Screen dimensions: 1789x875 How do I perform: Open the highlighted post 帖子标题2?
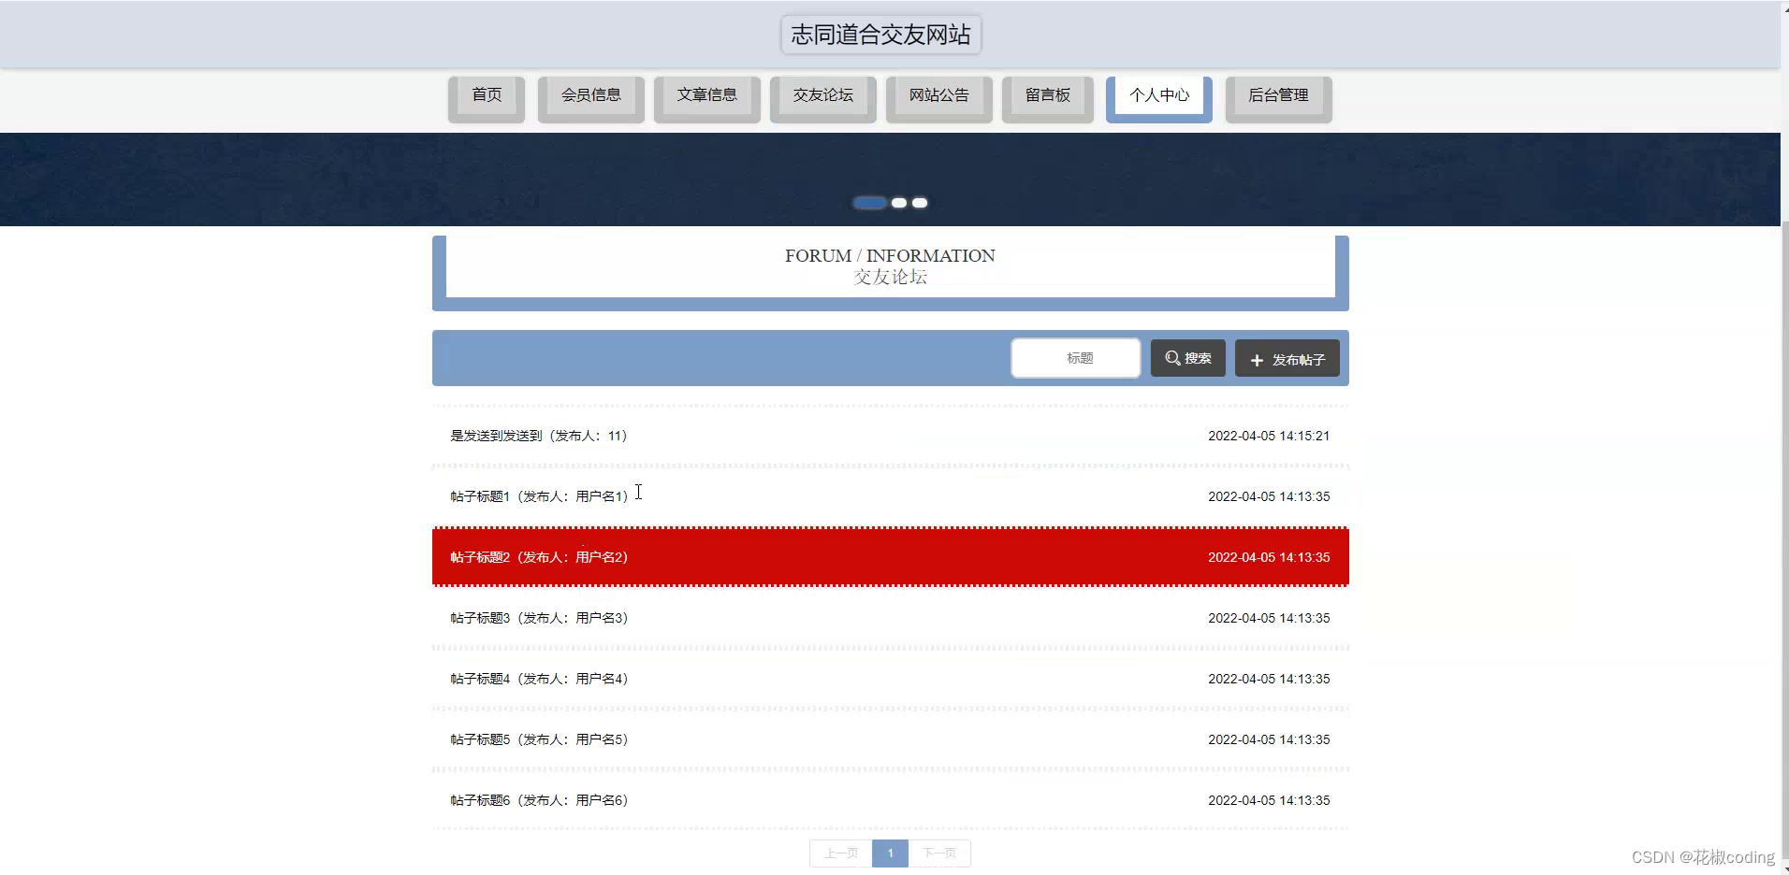point(891,557)
